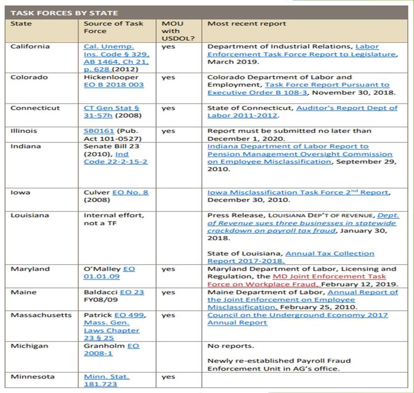Click the Illinois state cell
This screenshot has height=393, width=414.
pos(41,135)
